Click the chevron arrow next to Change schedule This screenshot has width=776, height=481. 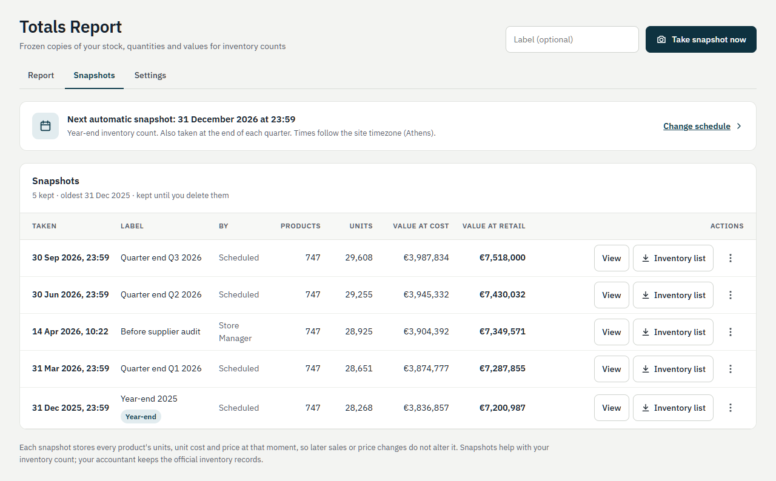(x=739, y=126)
